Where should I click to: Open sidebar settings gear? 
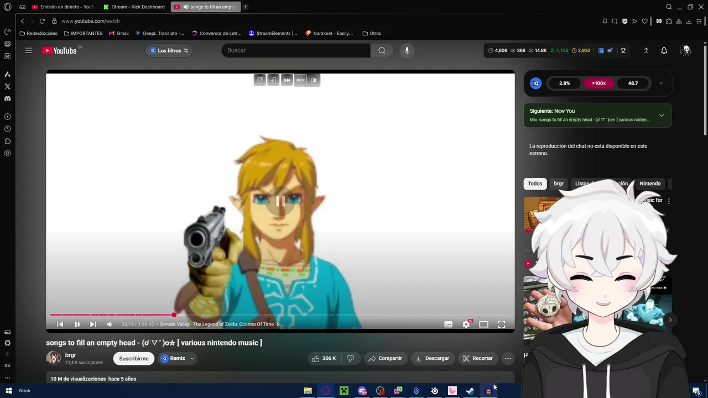(7, 153)
